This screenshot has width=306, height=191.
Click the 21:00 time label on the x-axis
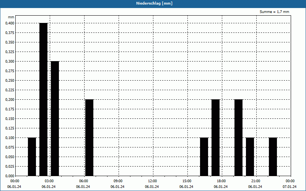[x=256, y=181]
